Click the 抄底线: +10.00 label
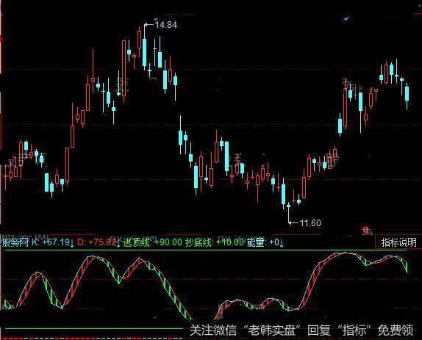The image size is (422, 340). 214,242
